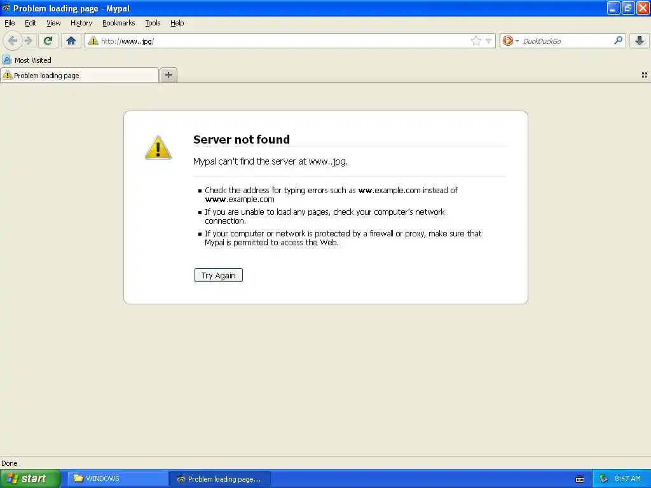Click the warning site identity icon in address bar

(x=93, y=41)
